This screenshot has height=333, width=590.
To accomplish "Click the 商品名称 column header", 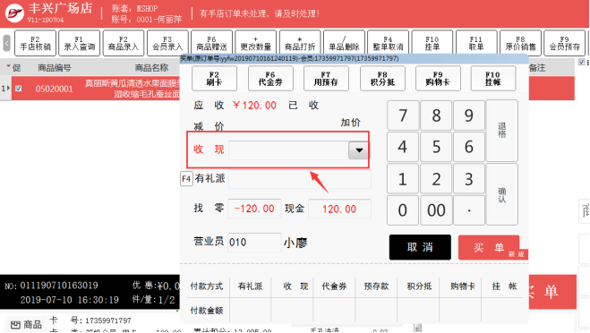I will 151,68.
